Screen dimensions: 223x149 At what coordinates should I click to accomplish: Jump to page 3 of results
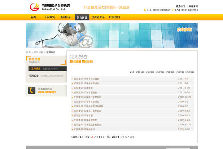click(x=97, y=137)
